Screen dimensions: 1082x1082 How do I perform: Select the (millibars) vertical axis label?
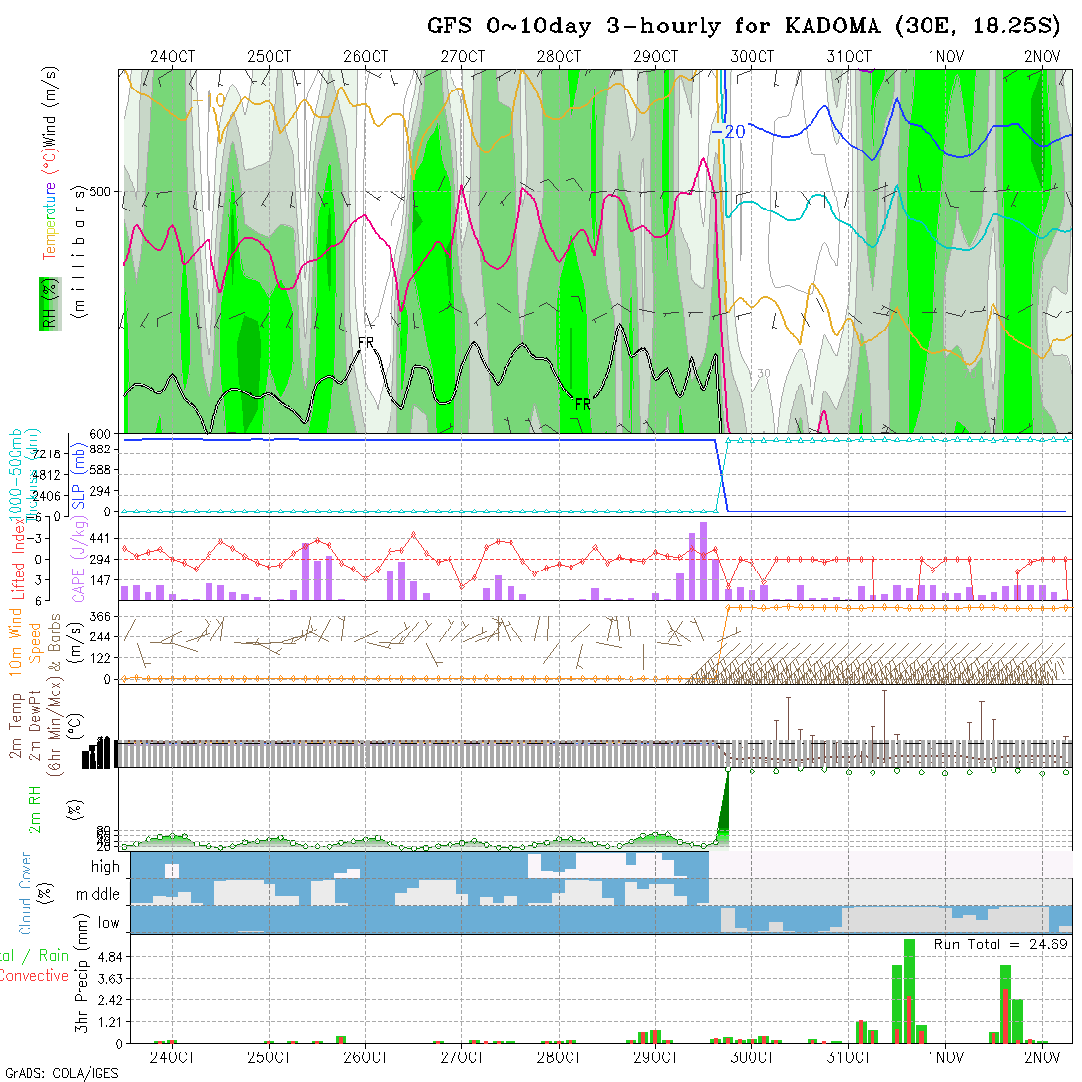point(80,252)
